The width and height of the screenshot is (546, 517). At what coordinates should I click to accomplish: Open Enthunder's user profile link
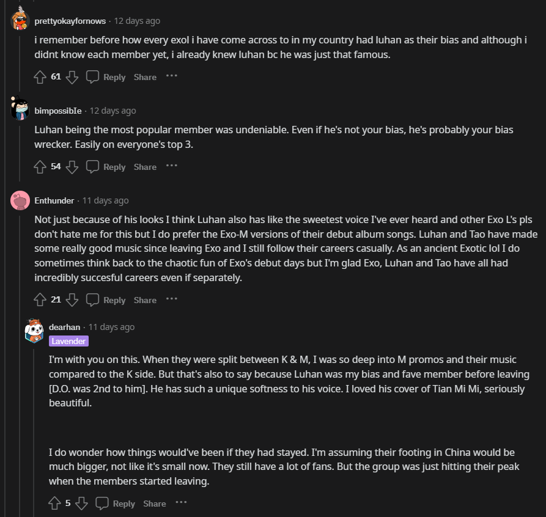[54, 200]
